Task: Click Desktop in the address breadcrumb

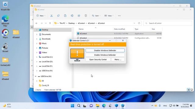Action: [72, 23]
